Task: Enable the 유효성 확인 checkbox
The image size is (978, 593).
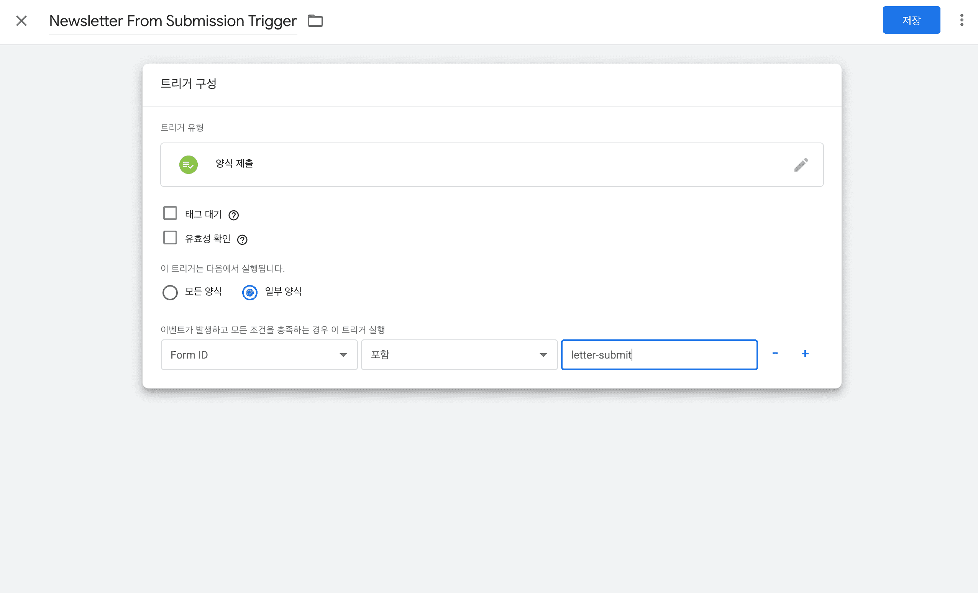Action: coord(170,238)
